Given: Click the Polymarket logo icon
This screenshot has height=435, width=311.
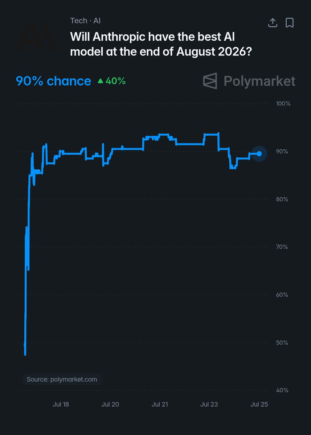Looking at the screenshot, I should coord(210,80).
